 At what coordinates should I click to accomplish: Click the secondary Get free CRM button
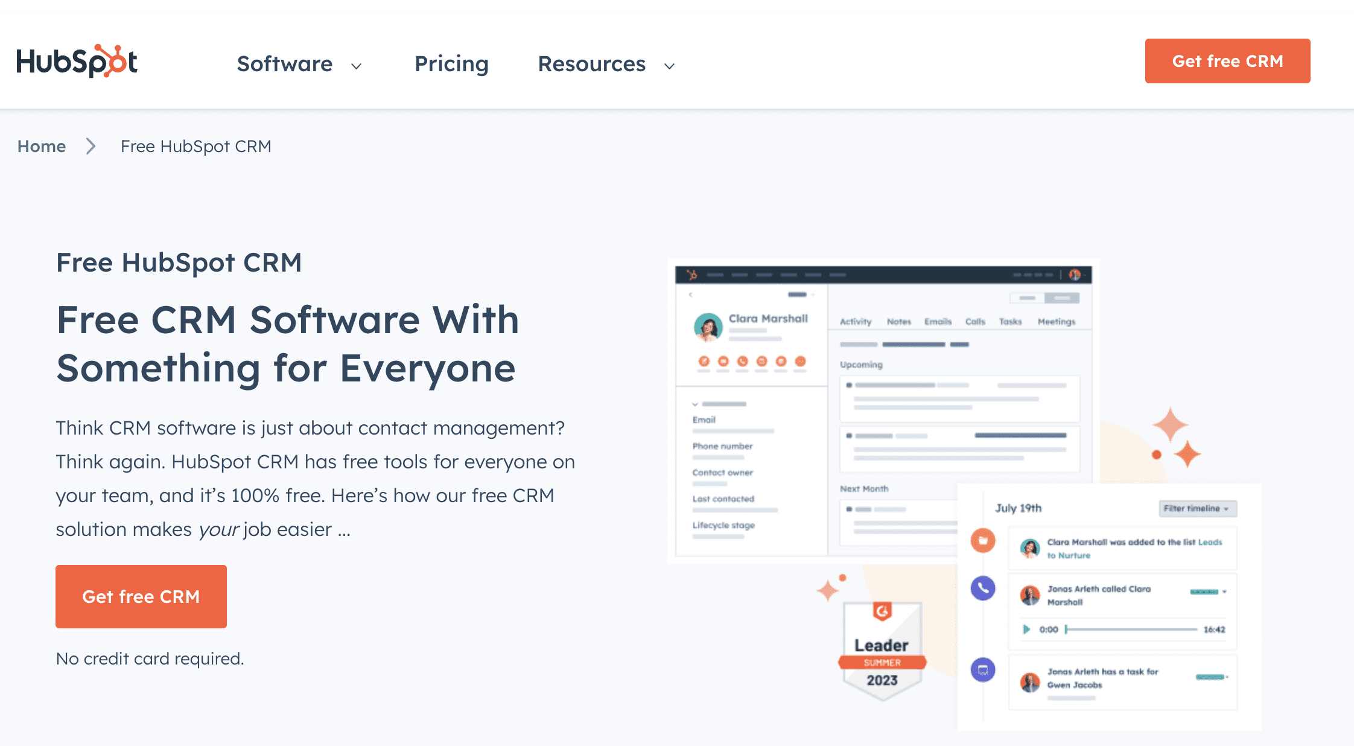(x=142, y=596)
